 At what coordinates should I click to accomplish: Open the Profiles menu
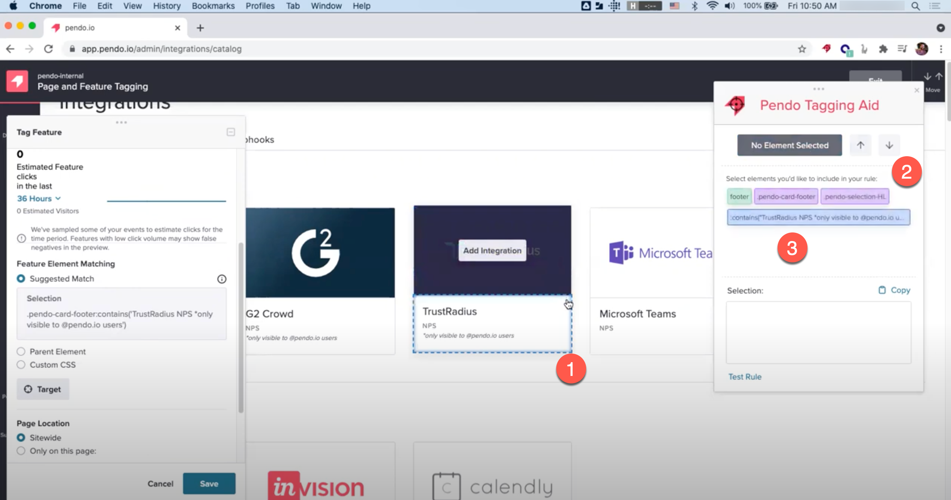(x=260, y=6)
